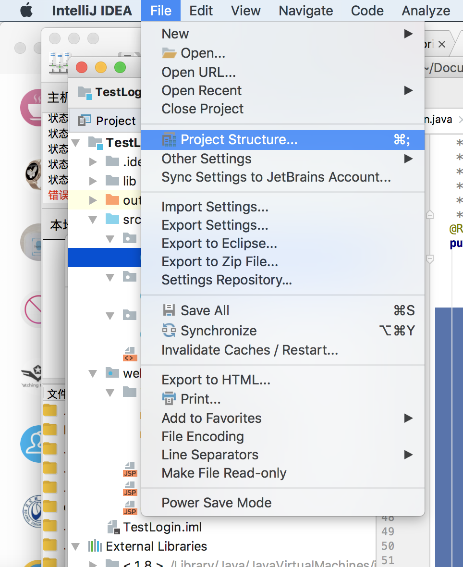This screenshot has height=567, width=463.
Task: Click the Save All floppy icon
Action: click(169, 310)
